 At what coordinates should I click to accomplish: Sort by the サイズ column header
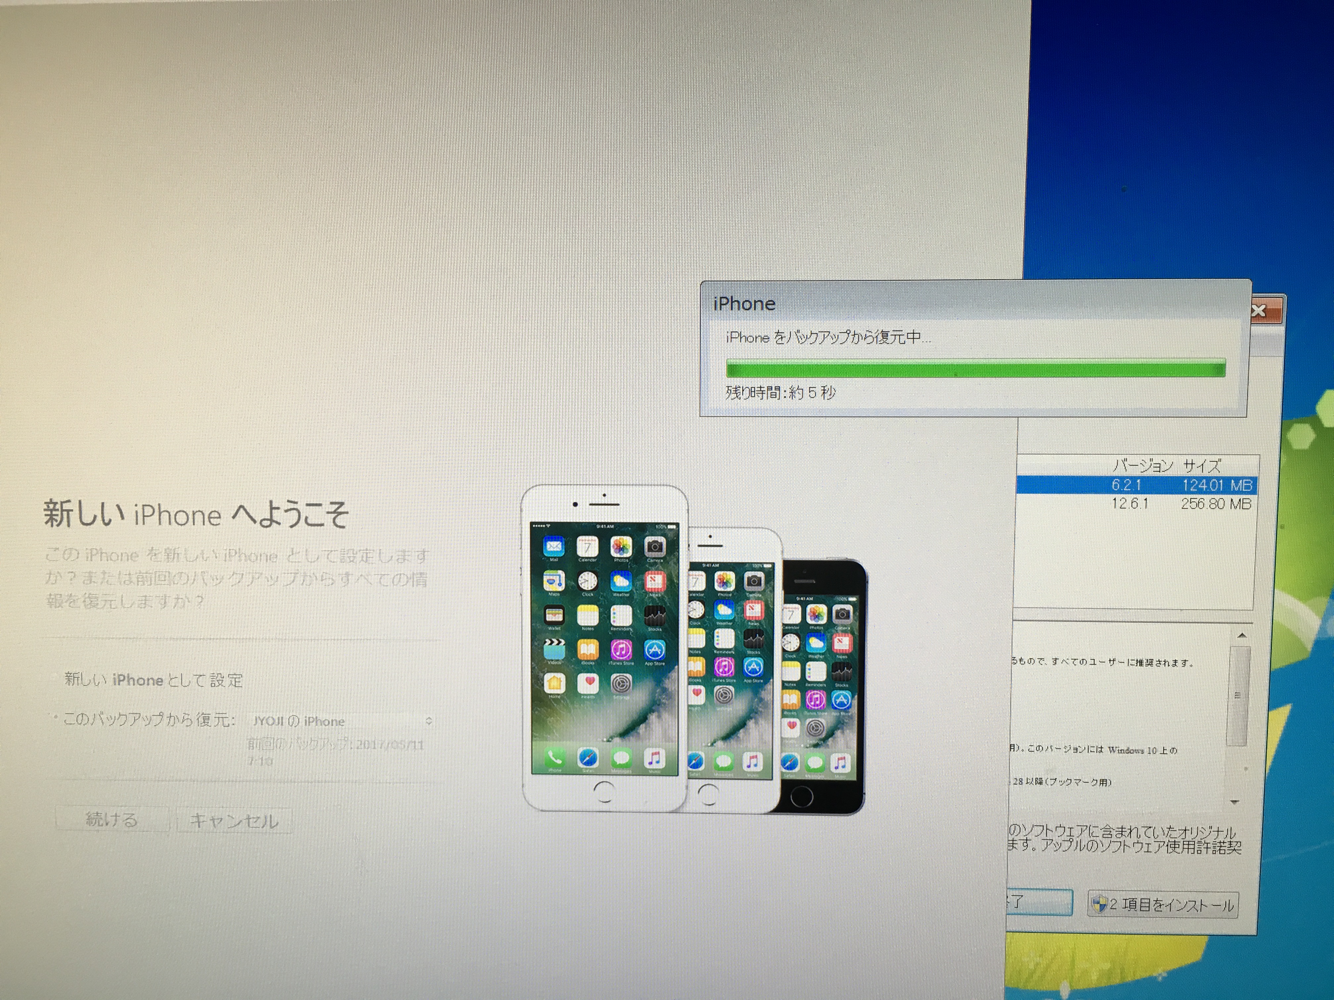[1201, 465]
